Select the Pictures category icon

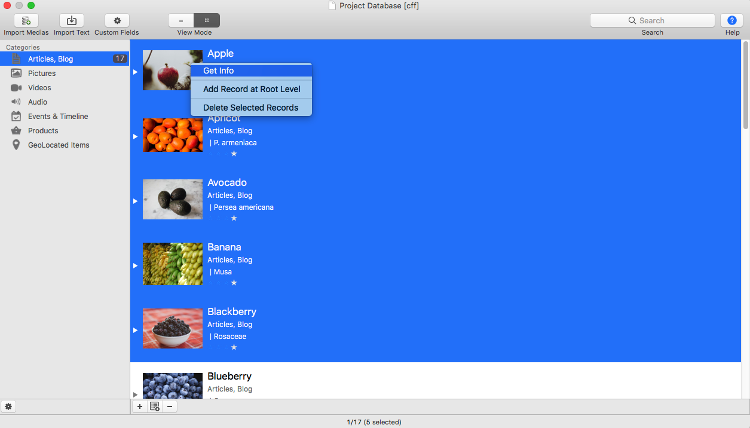[17, 73]
